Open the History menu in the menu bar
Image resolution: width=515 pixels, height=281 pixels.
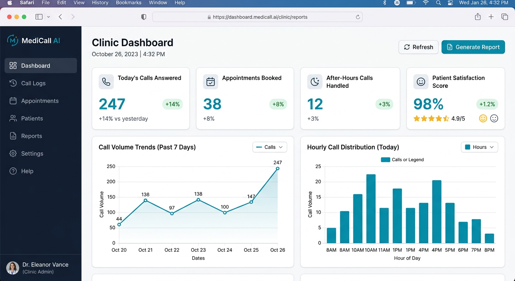click(x=100, y=3)
